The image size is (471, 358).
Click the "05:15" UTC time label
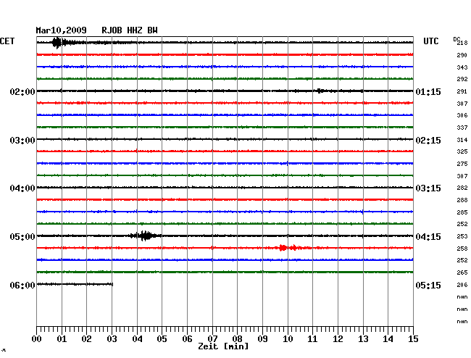[x=428, y=285]
